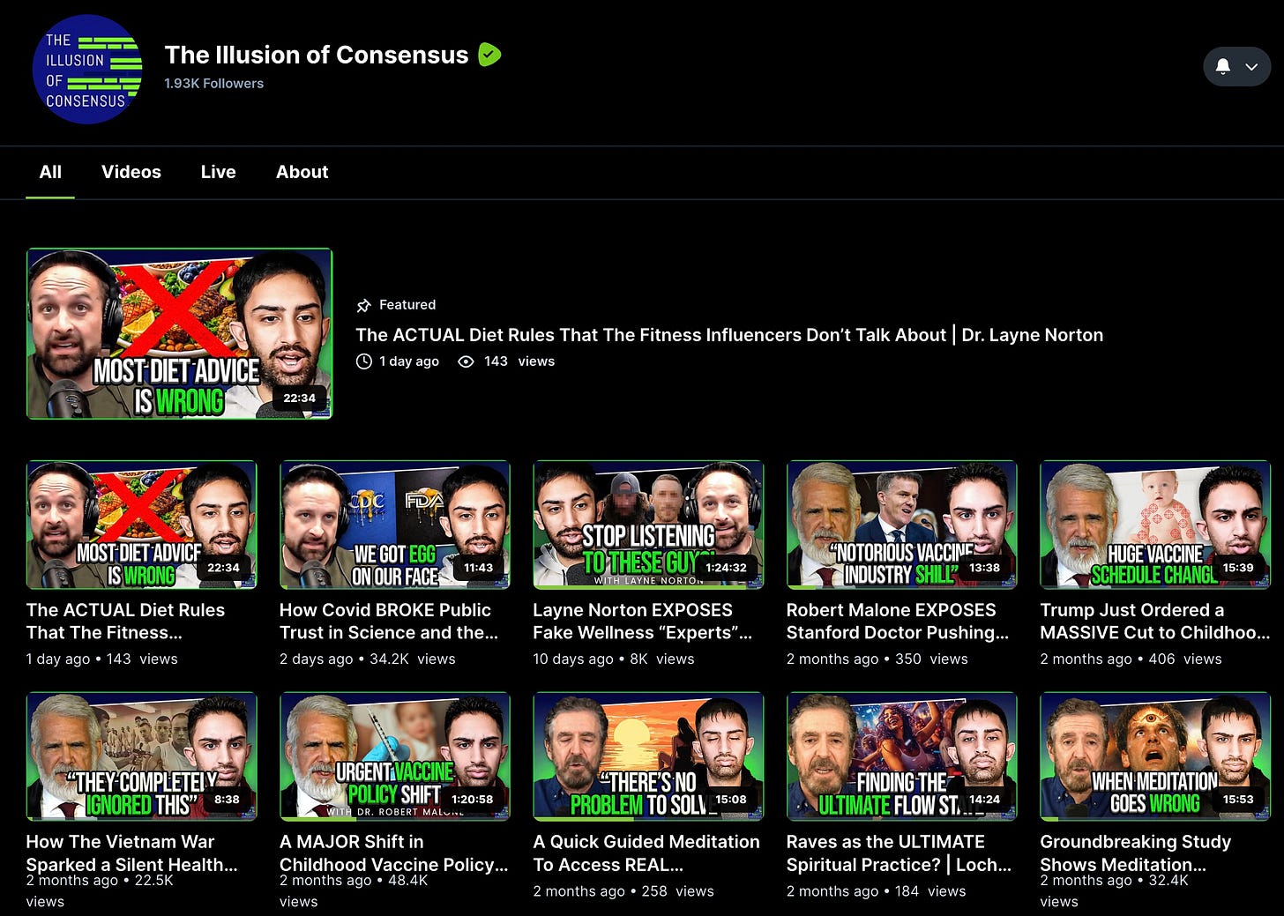Click the green verified badge
Viewport: 1284px width, 916px height.
(x=489, y=55)
